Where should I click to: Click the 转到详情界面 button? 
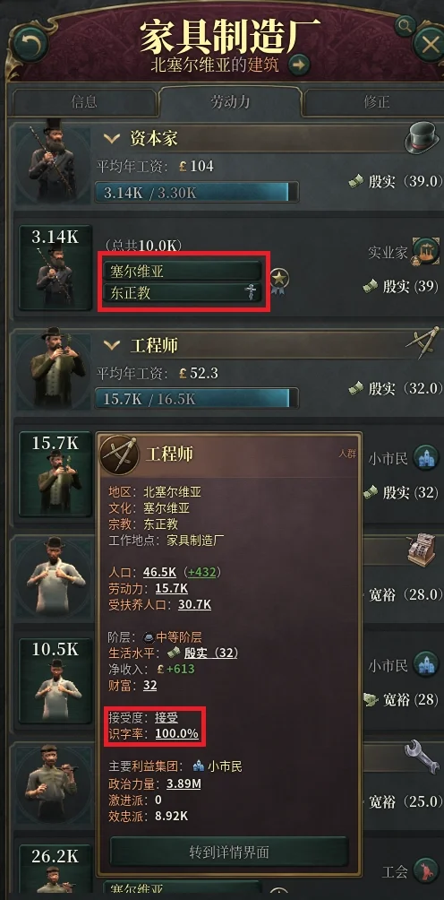pyautogui.click(x=228, y=852)
